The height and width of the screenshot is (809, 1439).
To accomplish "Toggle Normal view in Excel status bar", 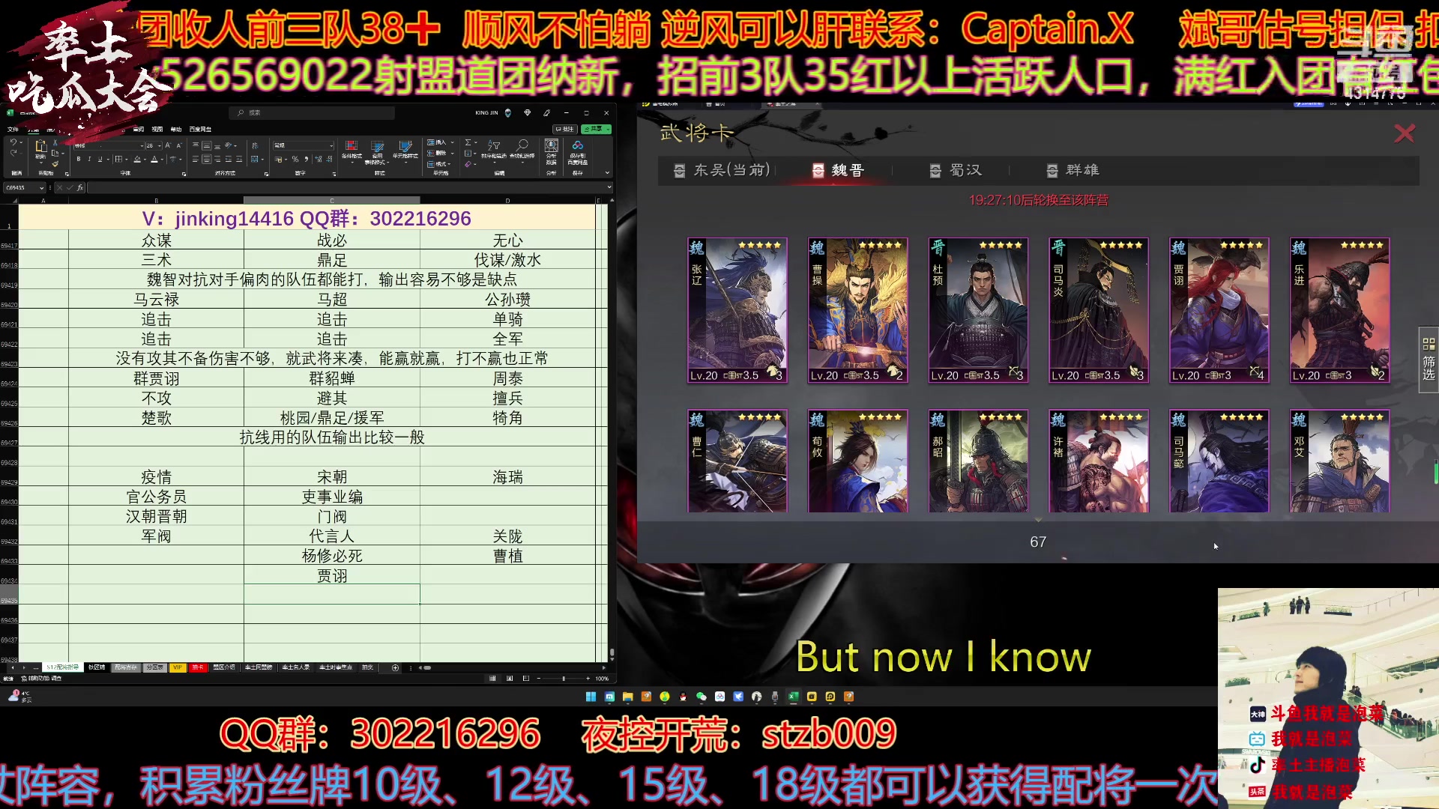I will coord(492,678).
